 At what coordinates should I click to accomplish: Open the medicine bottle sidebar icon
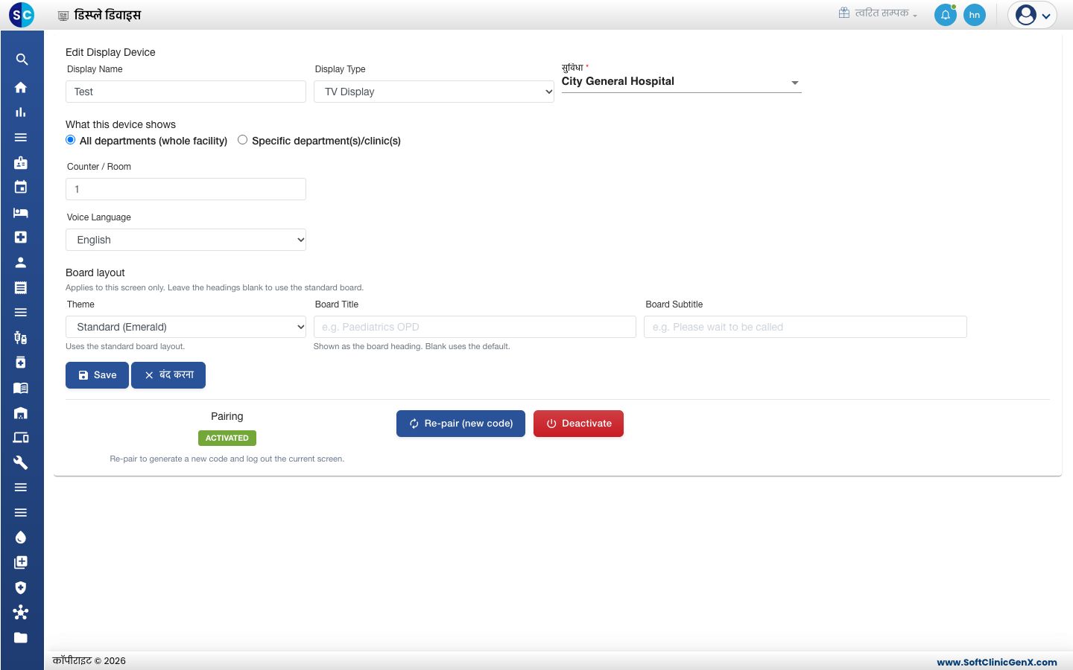pos(21,363)
